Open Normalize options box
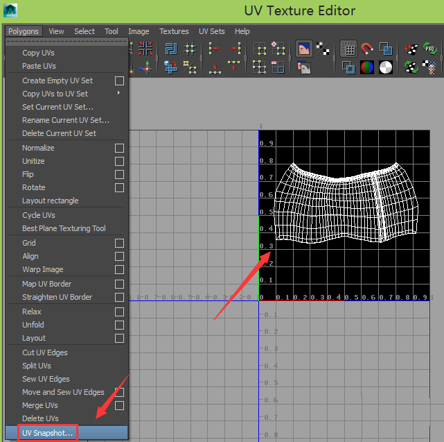This screenshot has height=442, width=444. point(119,148)
